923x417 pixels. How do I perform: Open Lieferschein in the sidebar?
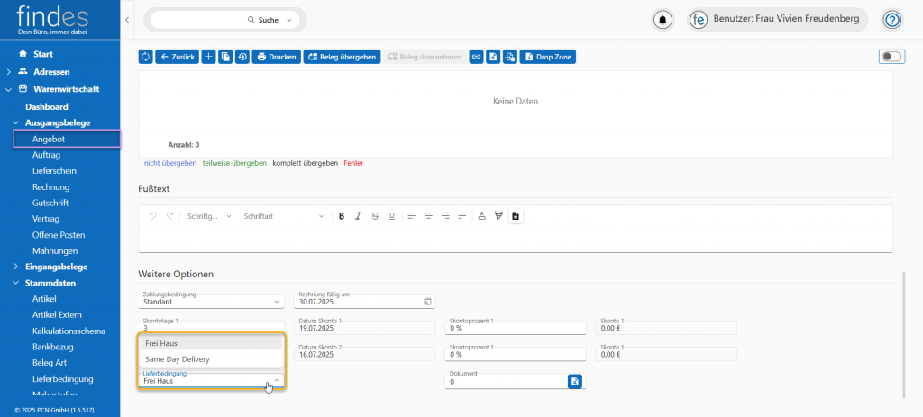(55, 170)
